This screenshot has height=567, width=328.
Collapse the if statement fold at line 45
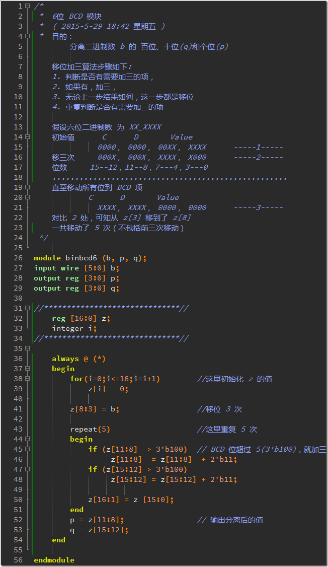pyautogui.click(x=28, y=449)
